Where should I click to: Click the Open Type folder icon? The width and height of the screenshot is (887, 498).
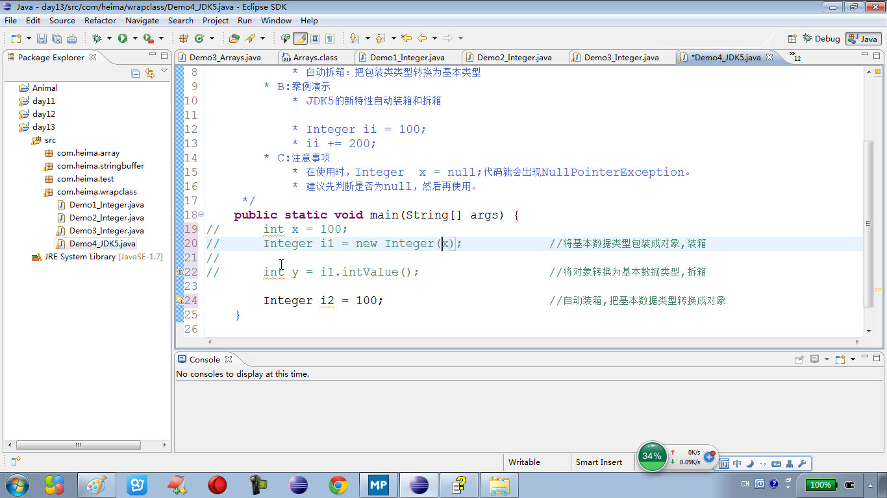234,39
